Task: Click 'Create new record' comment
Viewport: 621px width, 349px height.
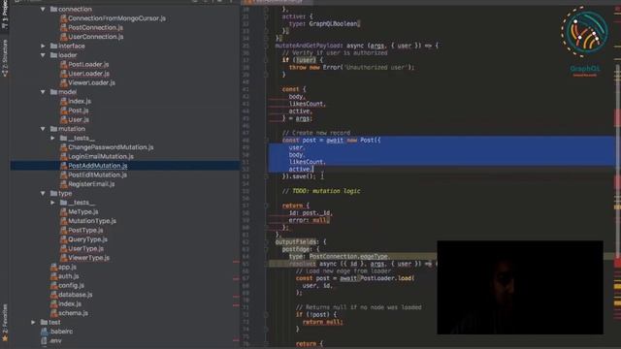Action: 316,133
